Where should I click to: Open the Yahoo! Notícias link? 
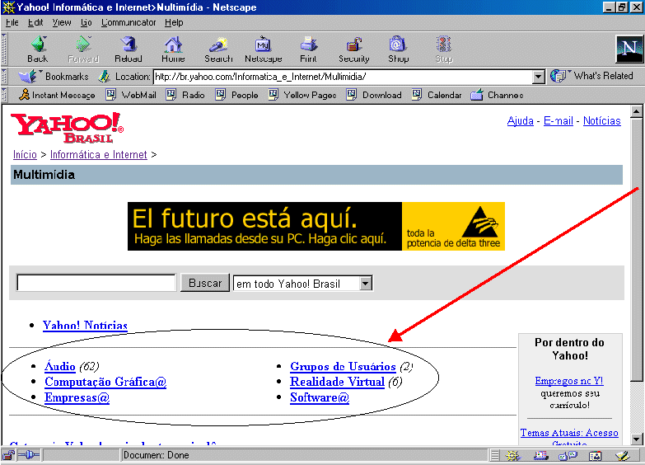[85, 326]
